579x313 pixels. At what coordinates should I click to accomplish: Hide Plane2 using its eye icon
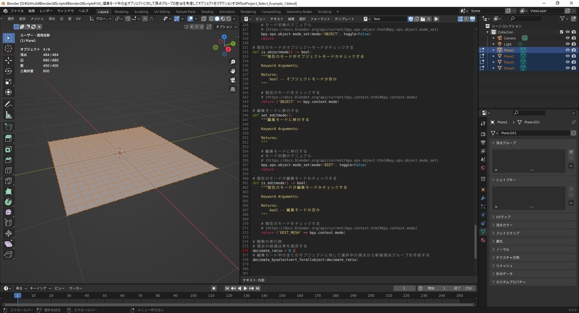click(x=567, y=56)
